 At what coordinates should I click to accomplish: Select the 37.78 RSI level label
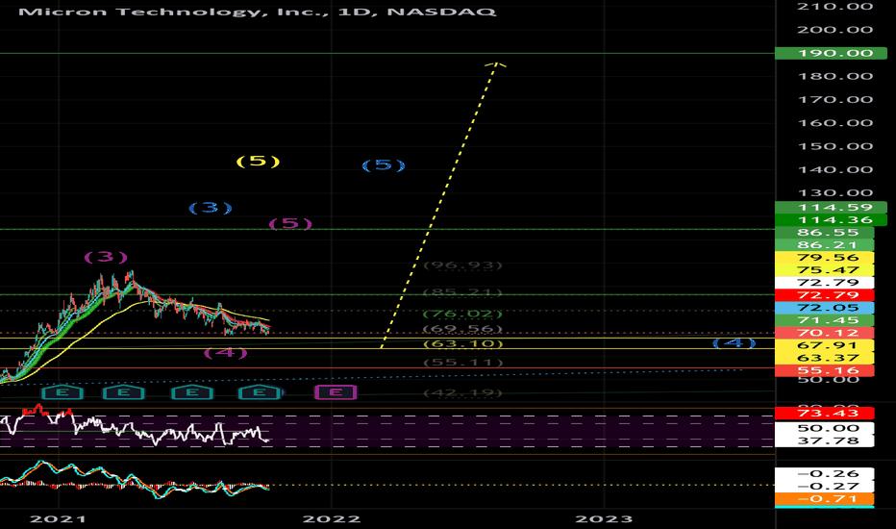coord(825,441)
